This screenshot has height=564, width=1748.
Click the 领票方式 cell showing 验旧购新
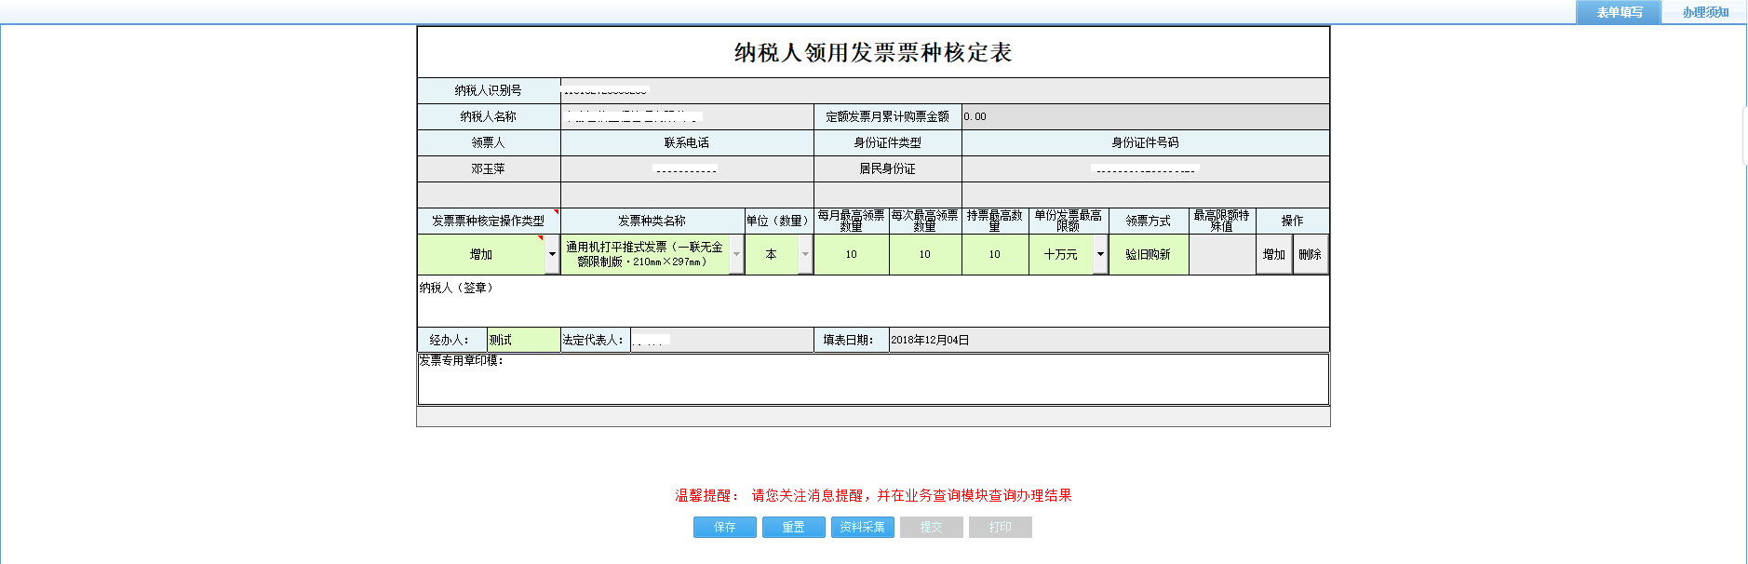[1148, 254]
